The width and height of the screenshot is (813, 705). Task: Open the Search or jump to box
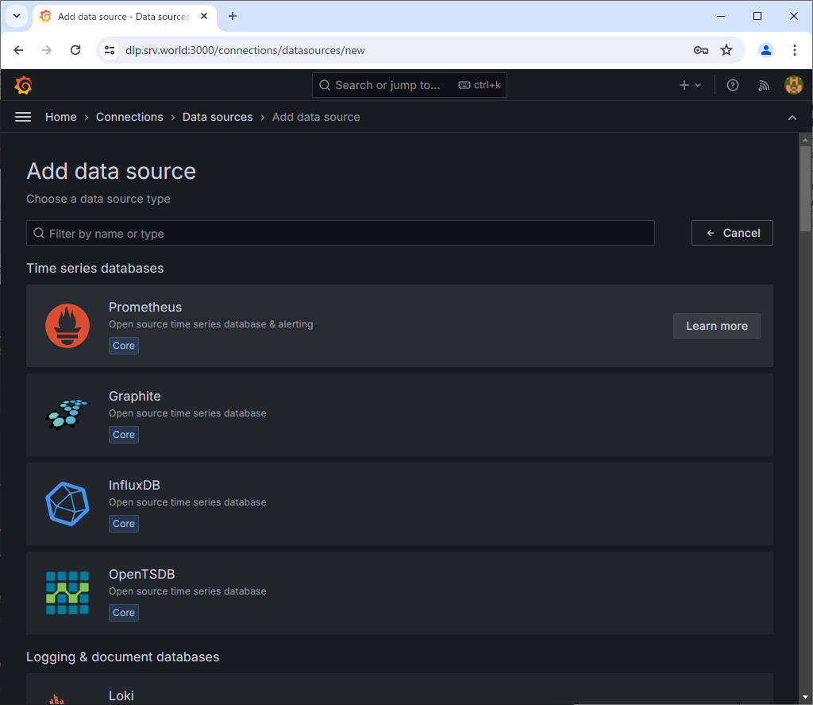pyautogui.click(x=409, y=85)
